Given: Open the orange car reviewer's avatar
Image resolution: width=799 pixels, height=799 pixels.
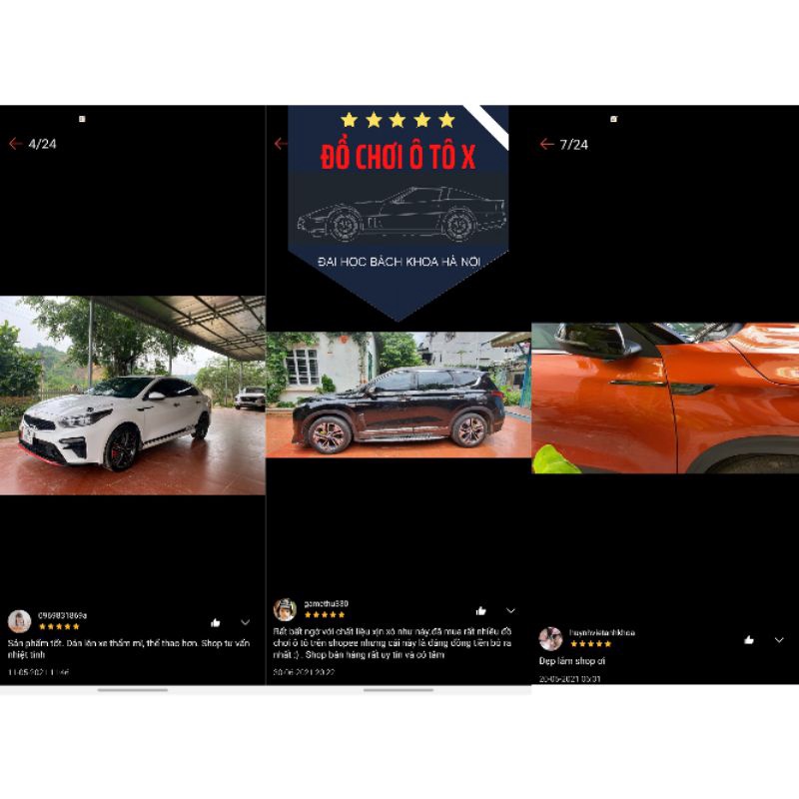Looking at the screenshot, I should pos(550,638).
